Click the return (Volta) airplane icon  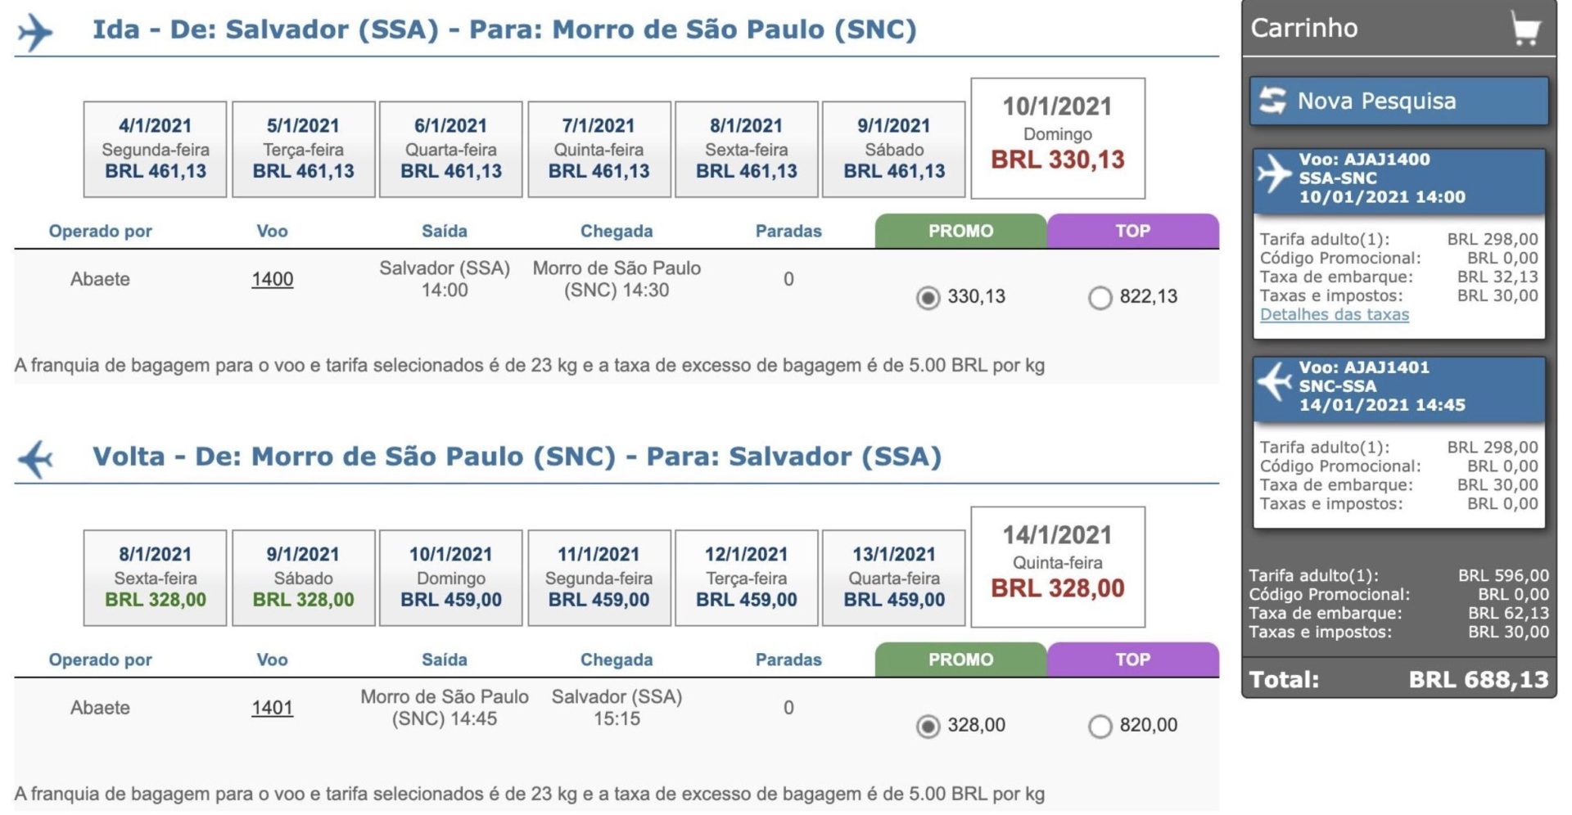click(x=35, y=458)
